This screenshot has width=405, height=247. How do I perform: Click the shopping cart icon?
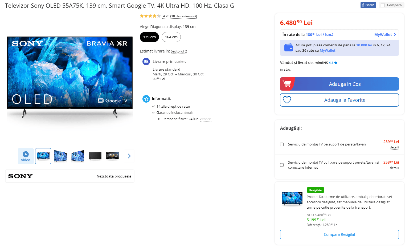[287, 84]
